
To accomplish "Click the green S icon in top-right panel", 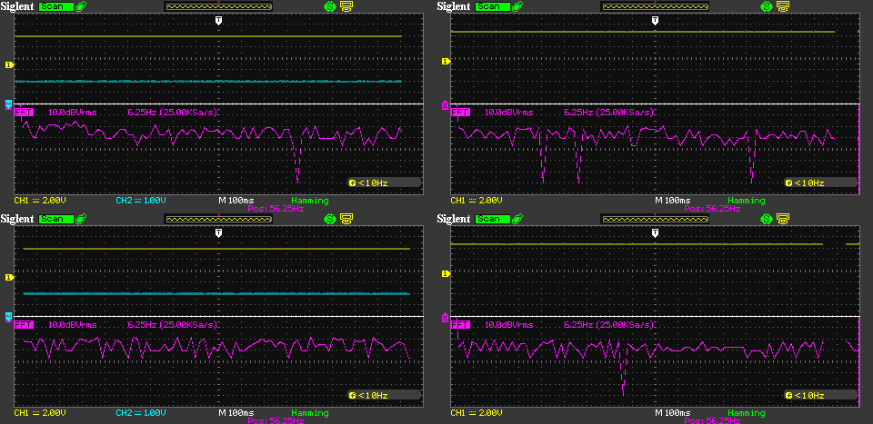I will click(x=766, y=6).
